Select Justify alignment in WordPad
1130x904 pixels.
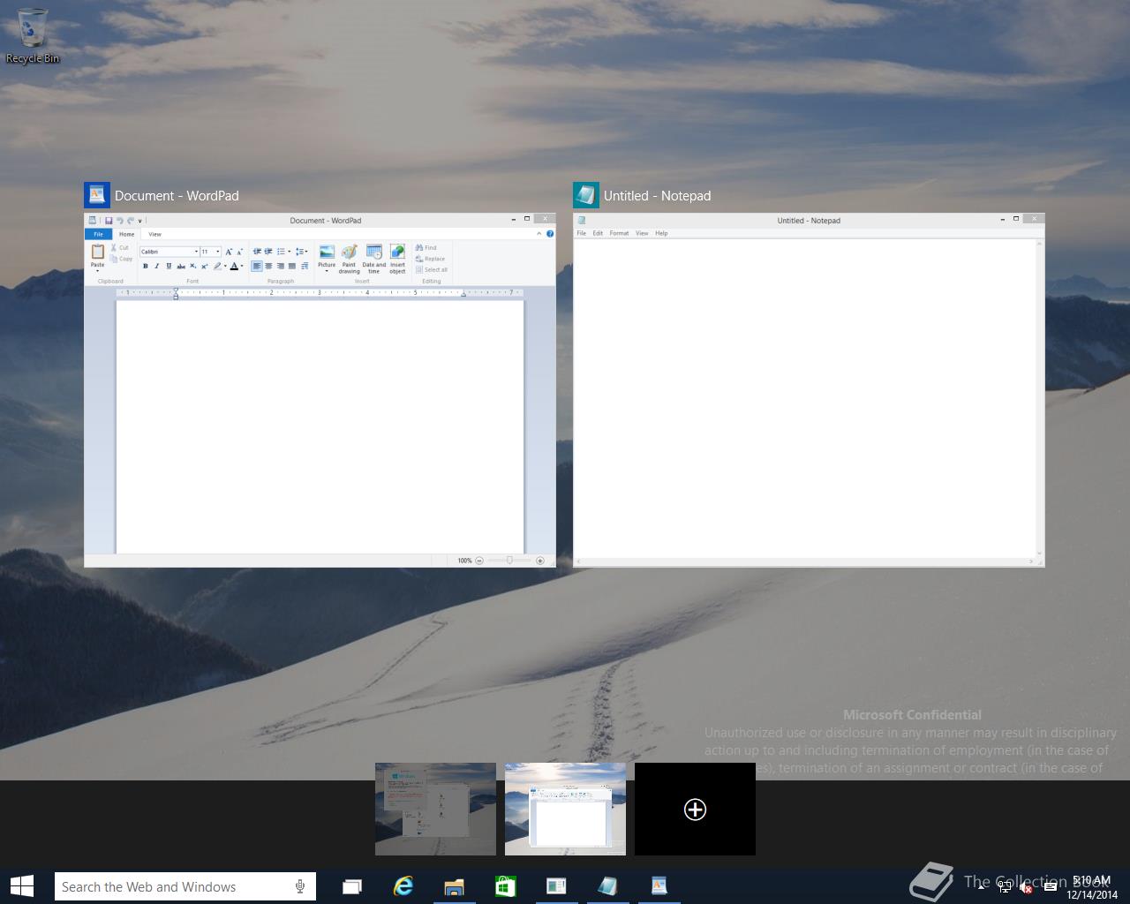pos(291,266)
